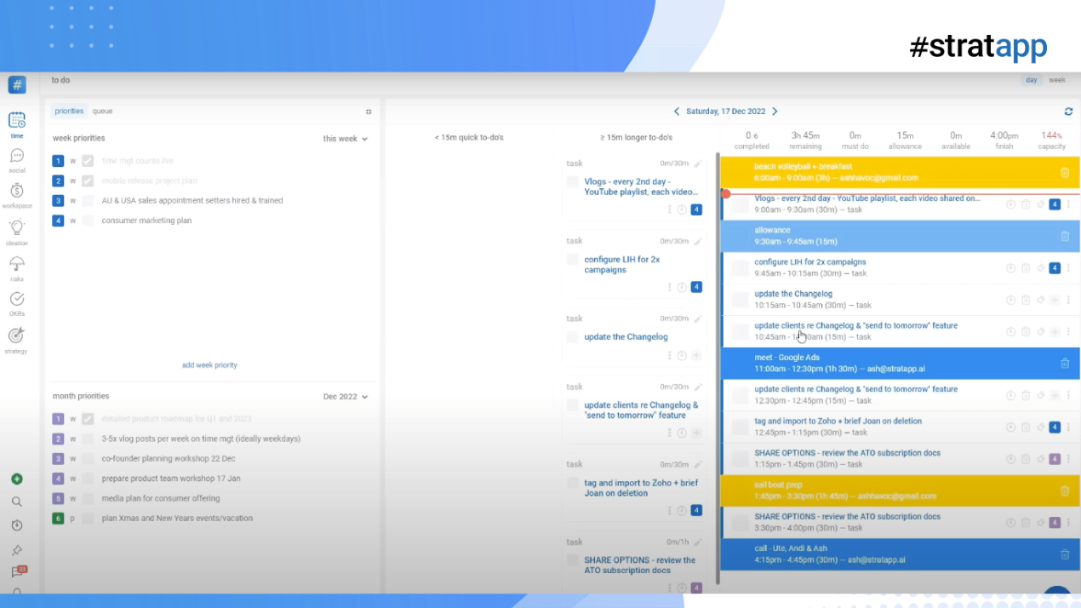Image resolution: width=1081 pixels, height=608 pixels.
Task: Open tag and import to Zoho scheduled task
Action: (900, 427)
